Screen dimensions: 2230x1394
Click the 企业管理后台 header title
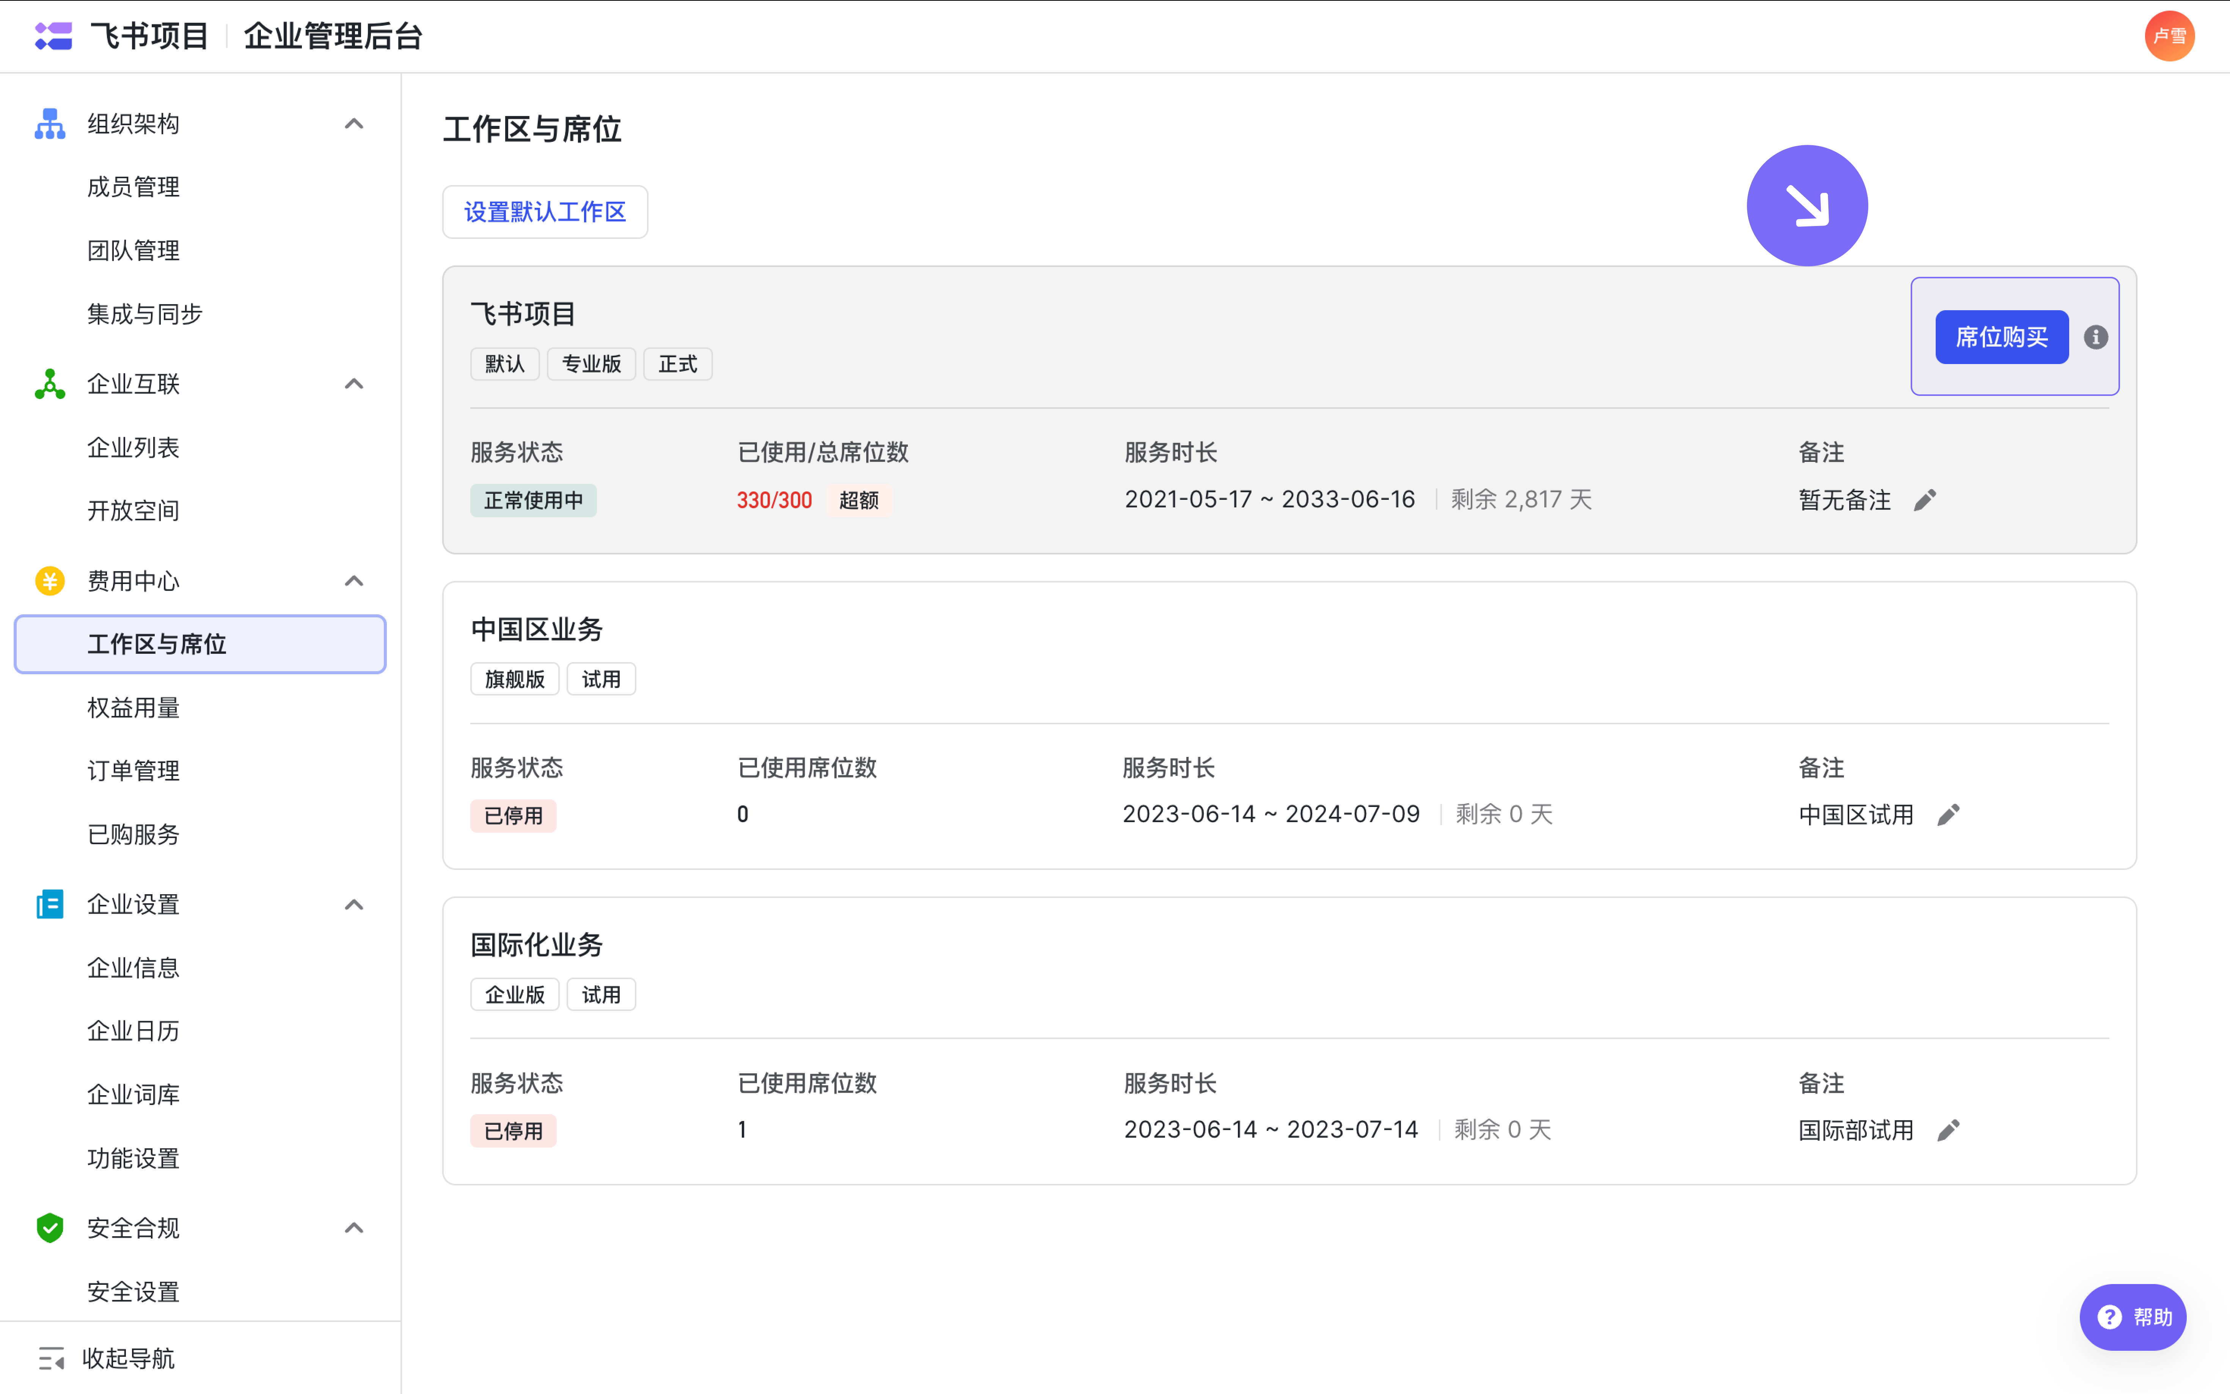click(333, 36)
